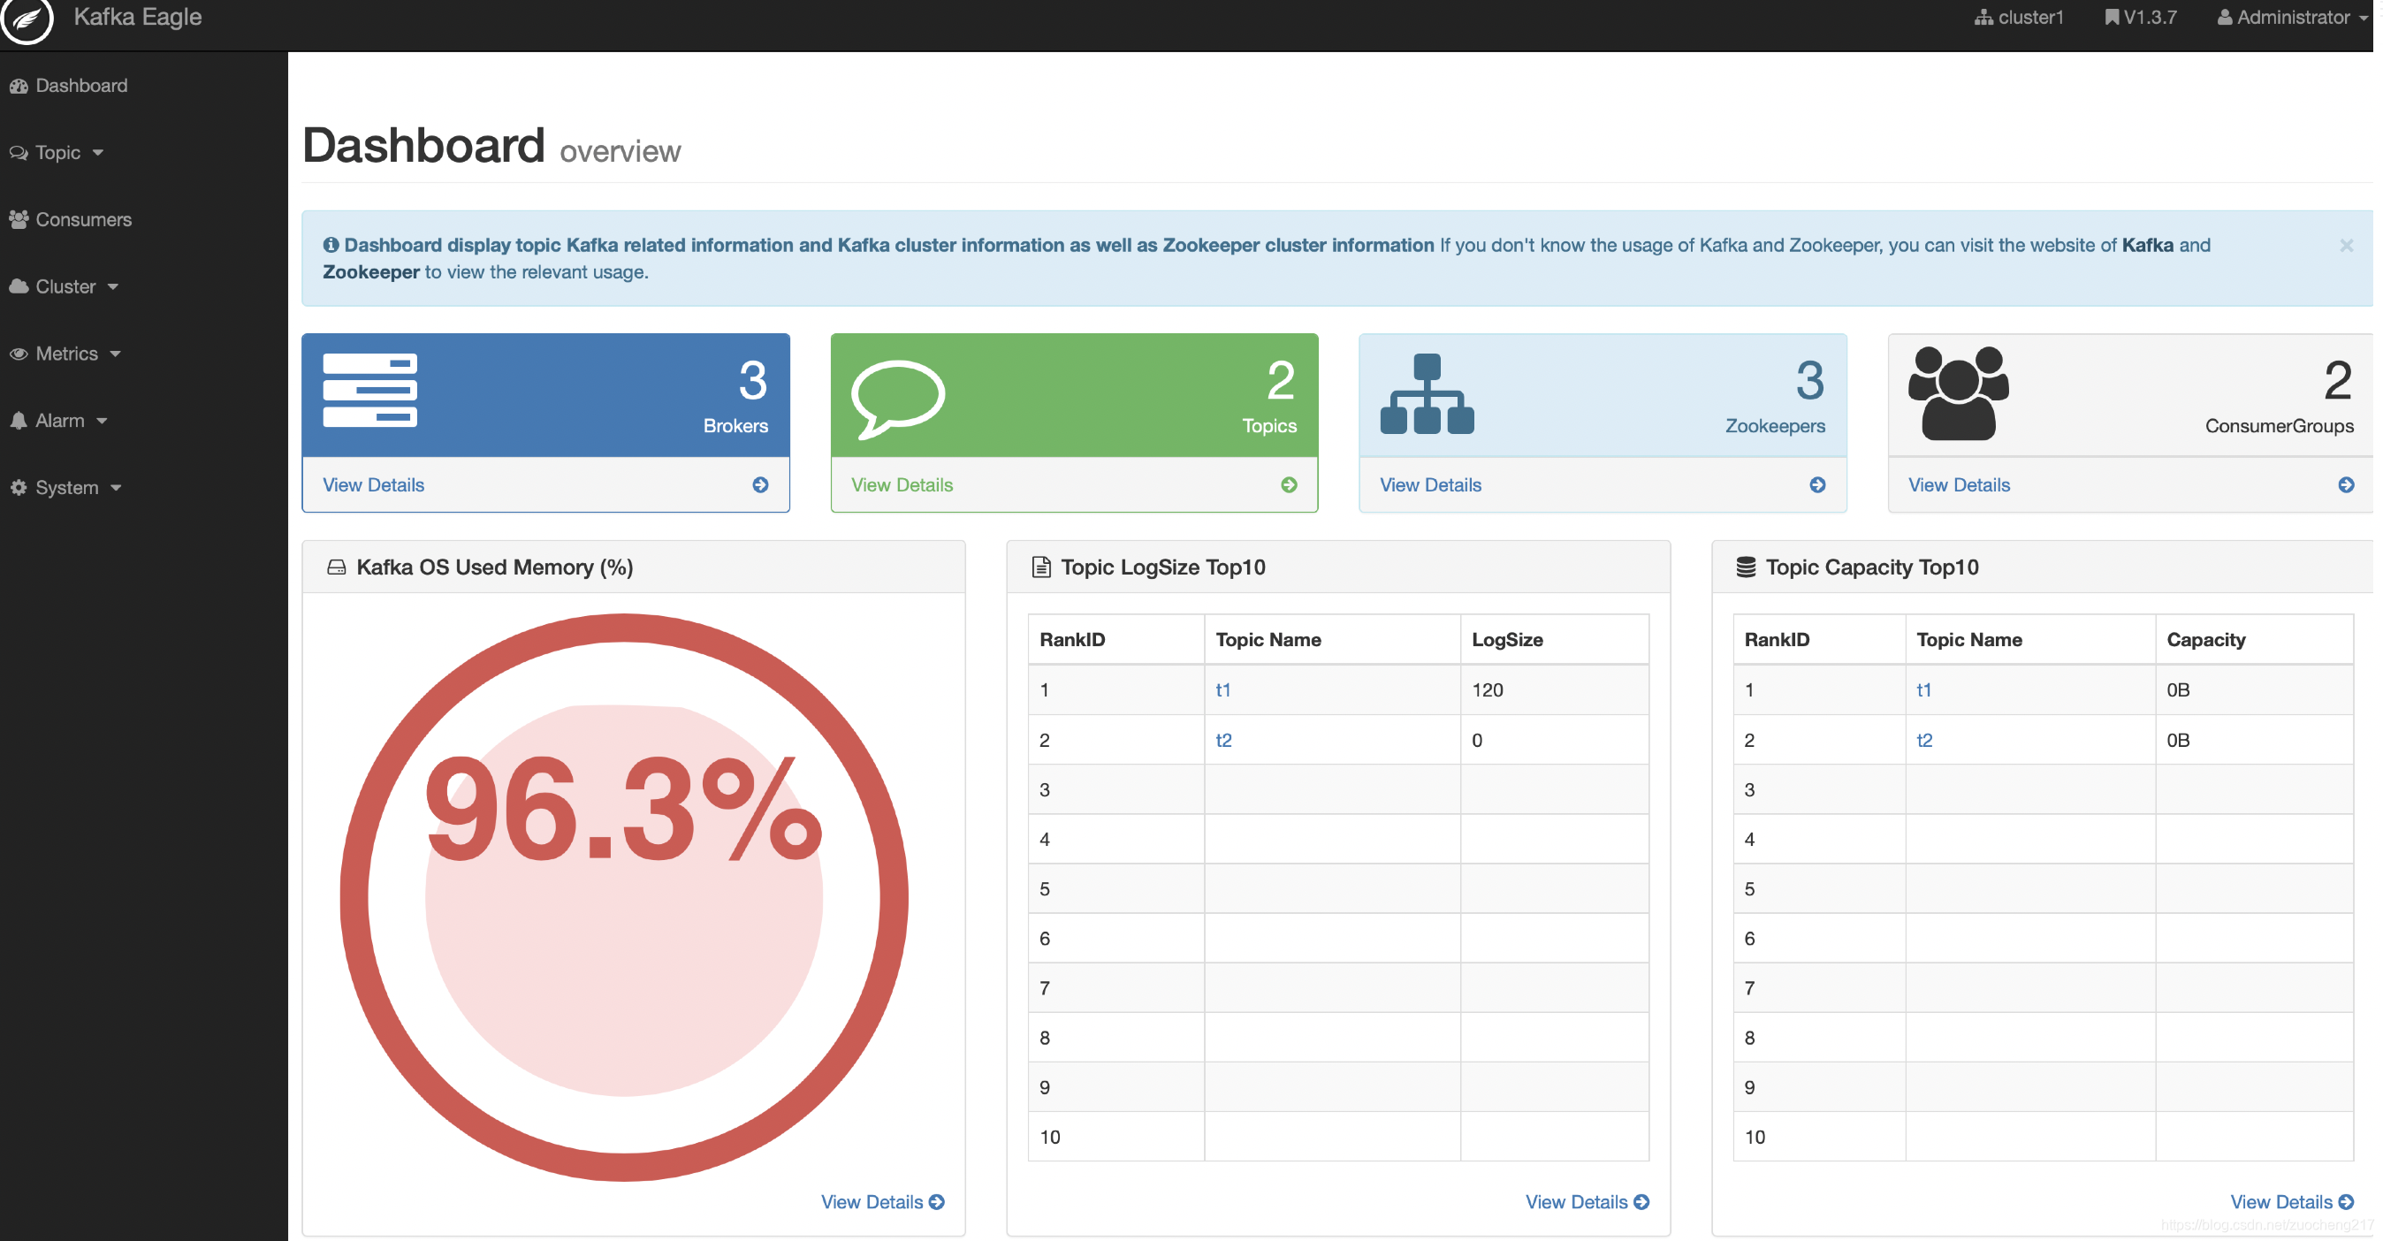Viewport: 2383px width, 1241px height.
Task: Click arrow icon in Brokers View Details
Action: pos(759,484)
